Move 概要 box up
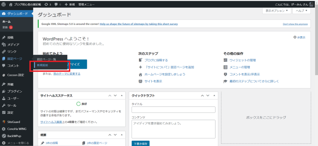Viewport: 318px width, 146px height. (x=110, y=135)
